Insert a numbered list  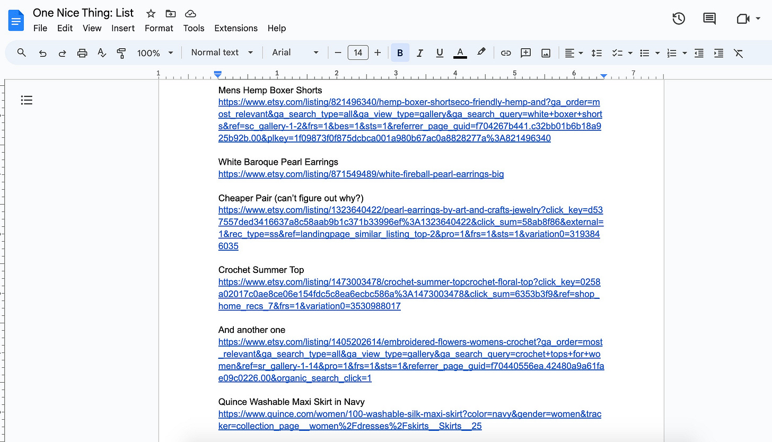click(672, 52)
